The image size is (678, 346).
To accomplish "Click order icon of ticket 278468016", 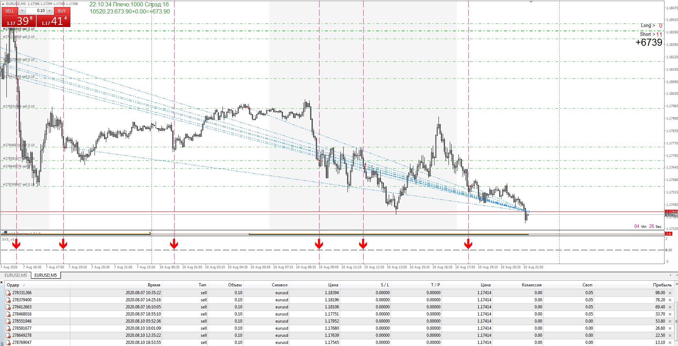I will 8,314.
